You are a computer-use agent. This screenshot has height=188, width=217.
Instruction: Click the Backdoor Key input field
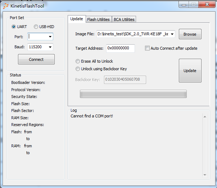click(x=125, y=80)
